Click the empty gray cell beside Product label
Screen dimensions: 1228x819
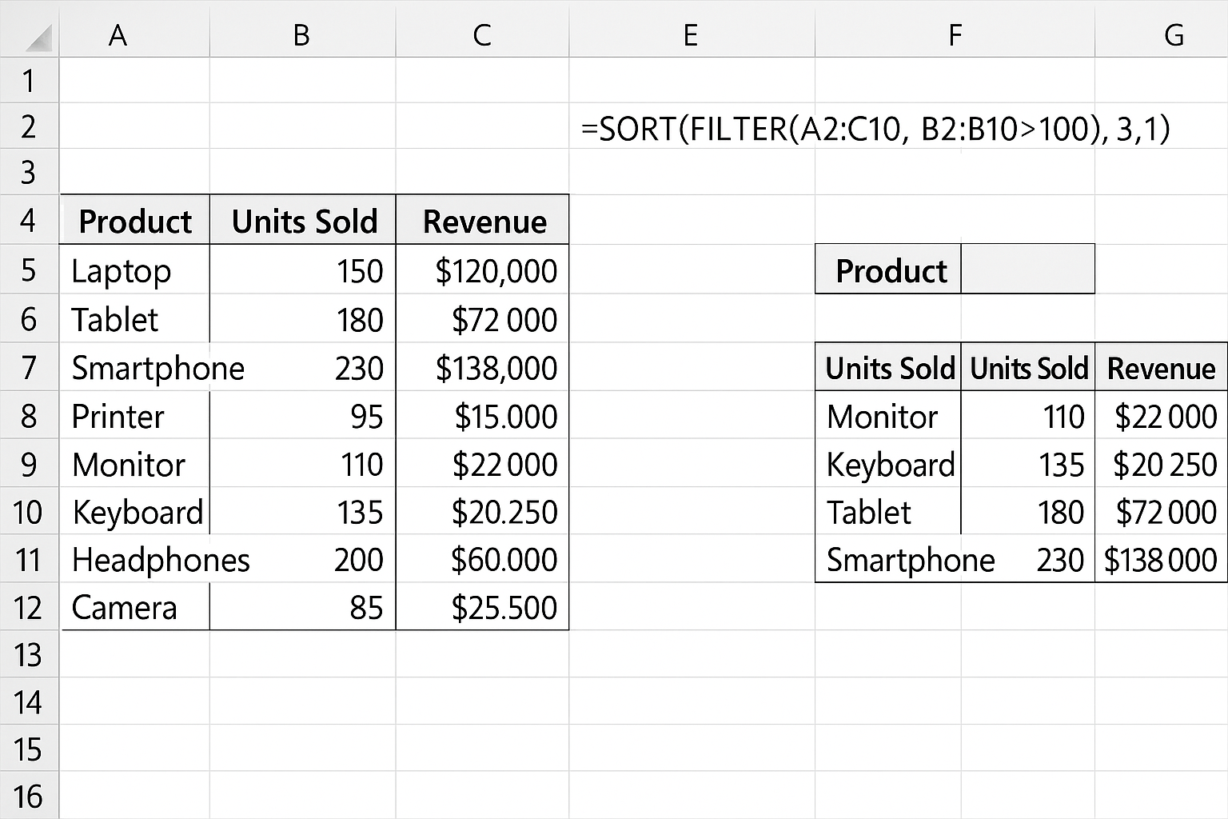[x=1027, y=270]
